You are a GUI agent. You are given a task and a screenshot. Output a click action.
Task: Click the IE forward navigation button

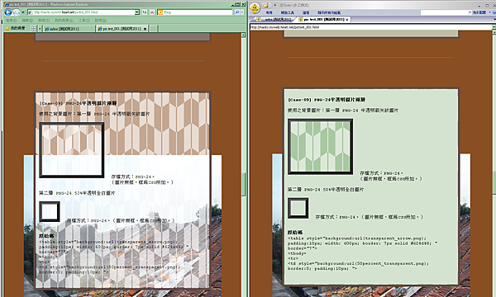coord(17,12)
